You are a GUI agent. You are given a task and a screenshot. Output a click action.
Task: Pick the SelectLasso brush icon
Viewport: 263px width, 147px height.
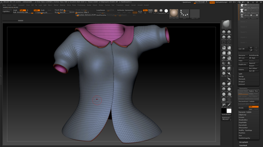click(229, 43)
